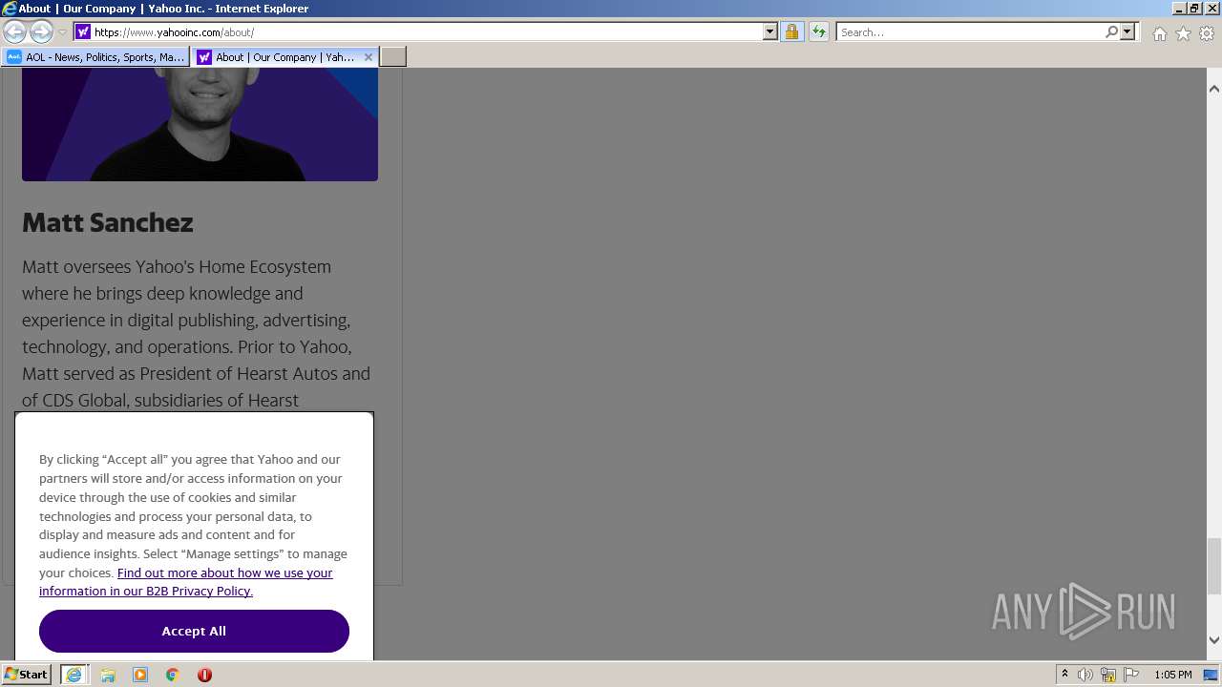This screenshot has width=1222, height=687.
Task: Click the magnifier search icon
Action: 1111,31
